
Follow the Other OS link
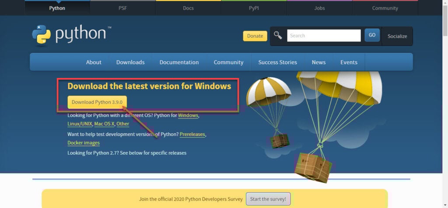[123, 124]
